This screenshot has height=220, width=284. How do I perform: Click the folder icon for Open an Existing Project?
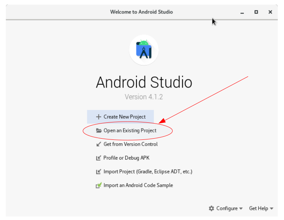coord(99,131)
